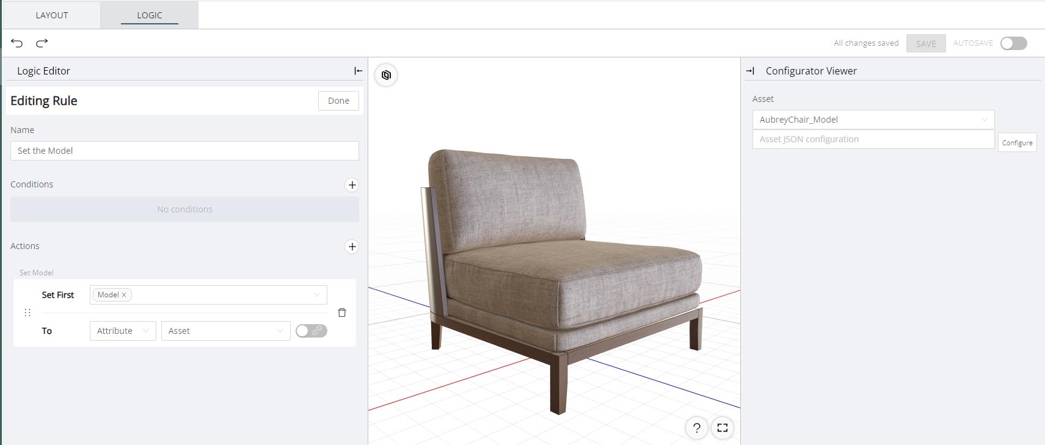Enable the Autosave toggle

pyautogui.click(x=1013, y=43)
